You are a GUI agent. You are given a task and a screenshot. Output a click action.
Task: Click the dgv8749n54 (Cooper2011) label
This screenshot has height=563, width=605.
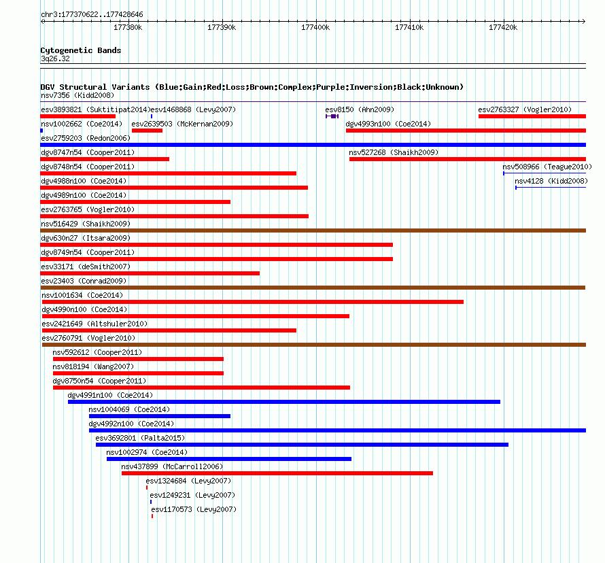(x=88, y=252)
